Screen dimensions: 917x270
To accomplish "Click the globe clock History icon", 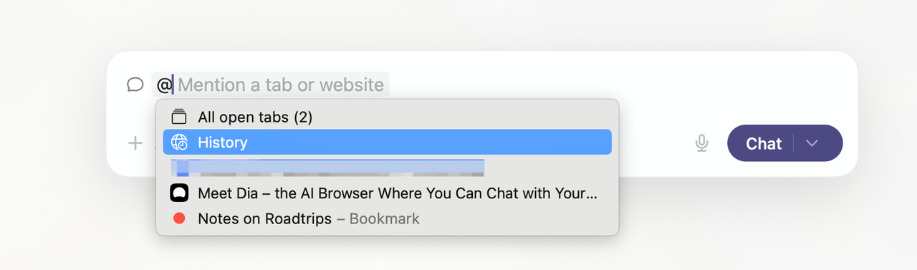I will 179,142.
